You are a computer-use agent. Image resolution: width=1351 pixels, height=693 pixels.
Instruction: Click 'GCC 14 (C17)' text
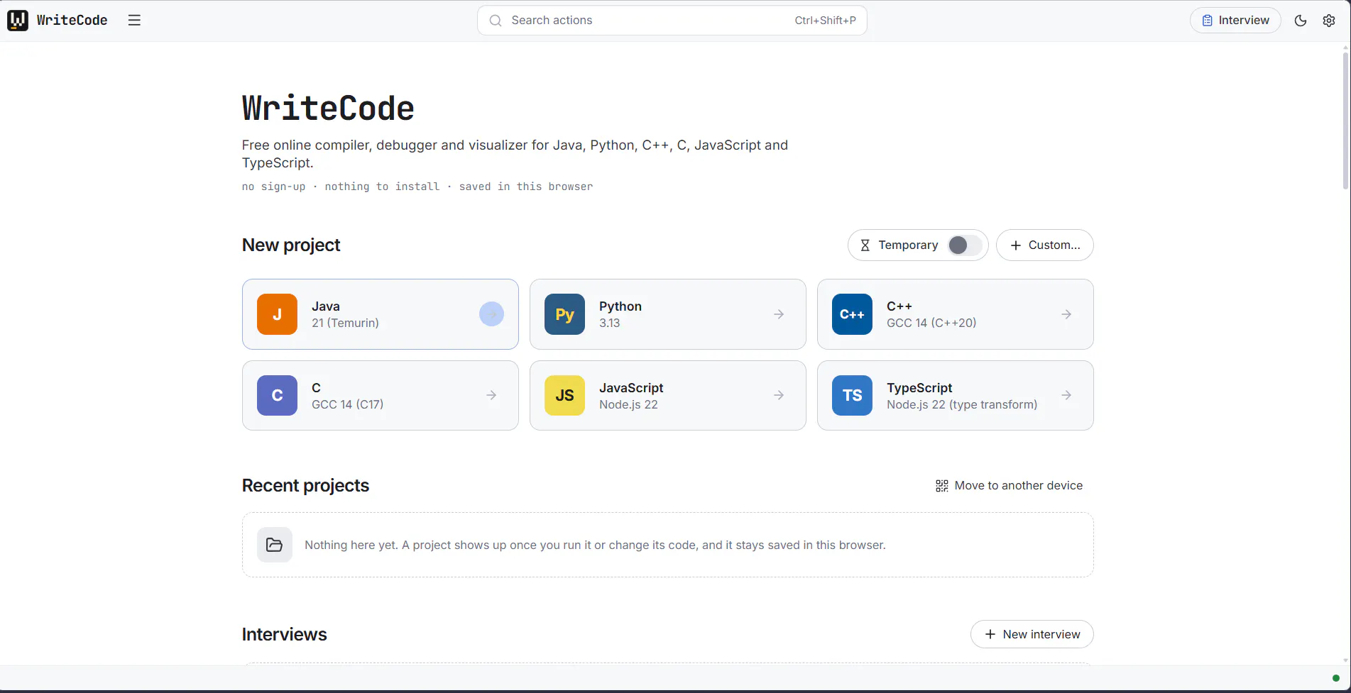(x=347, y=404)
